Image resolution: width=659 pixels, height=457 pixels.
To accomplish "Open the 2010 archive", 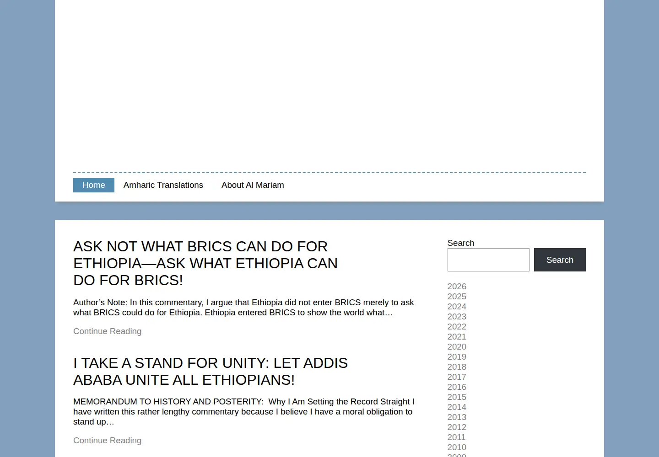I will click(x=457, y=447).
